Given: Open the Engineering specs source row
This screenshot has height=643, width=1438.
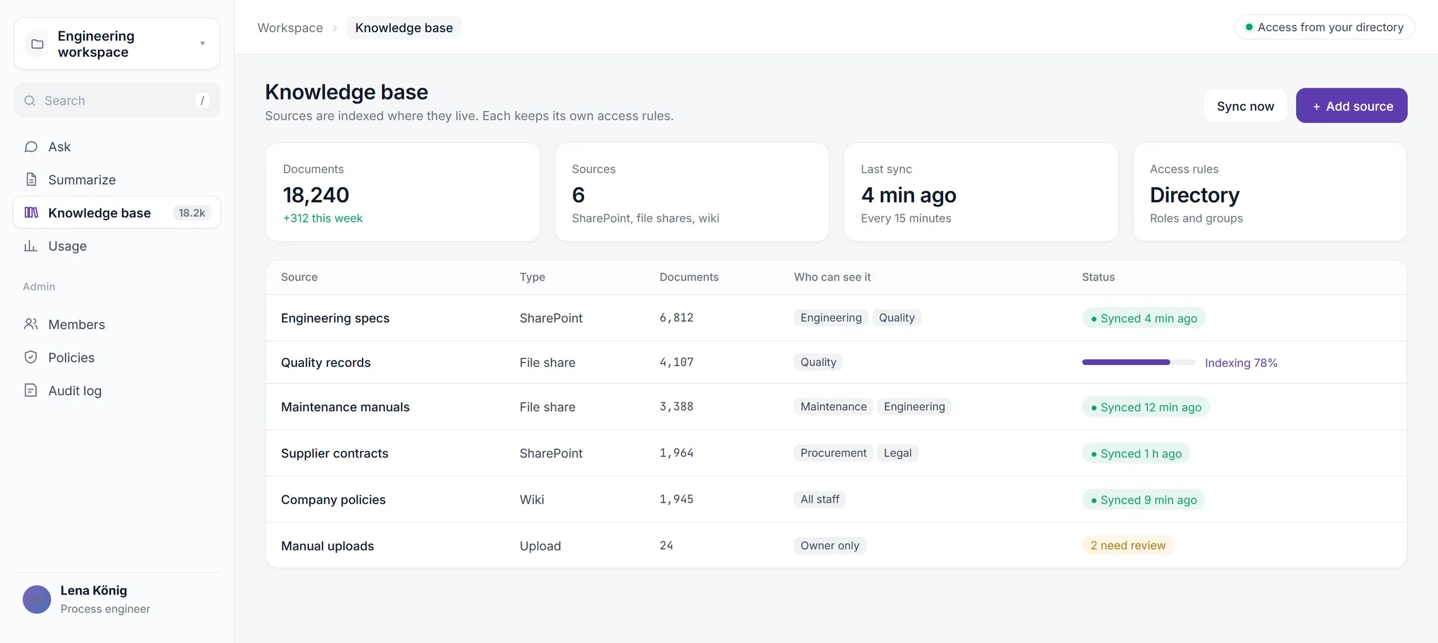Looking at the screenshot, I should pos(836,318).
